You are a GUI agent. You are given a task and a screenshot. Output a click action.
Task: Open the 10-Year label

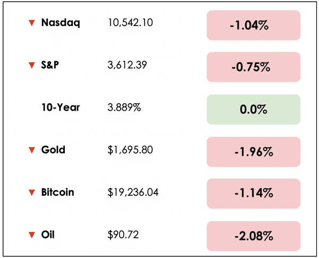click(61, 107)
